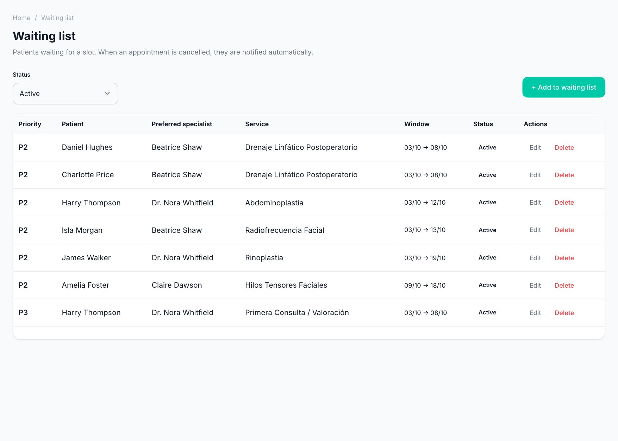618x441 pixels.
Task: Edit Isla Morgan entry
Action: pos(535,230)
